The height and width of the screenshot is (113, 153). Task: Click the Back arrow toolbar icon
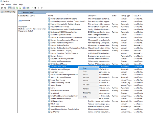coord(2,8)
